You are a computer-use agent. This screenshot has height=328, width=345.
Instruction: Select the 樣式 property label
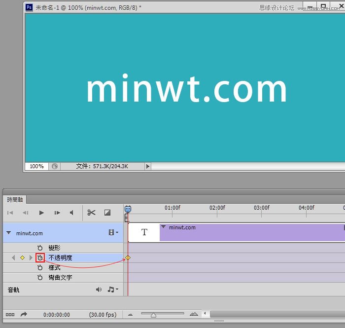coord(54,268)
